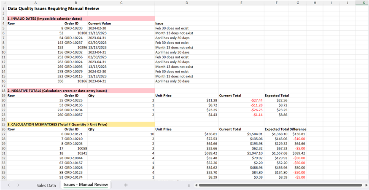369x190 pixels.
Task: Click ORD-10174 cell
Action: tap(73, 177)
